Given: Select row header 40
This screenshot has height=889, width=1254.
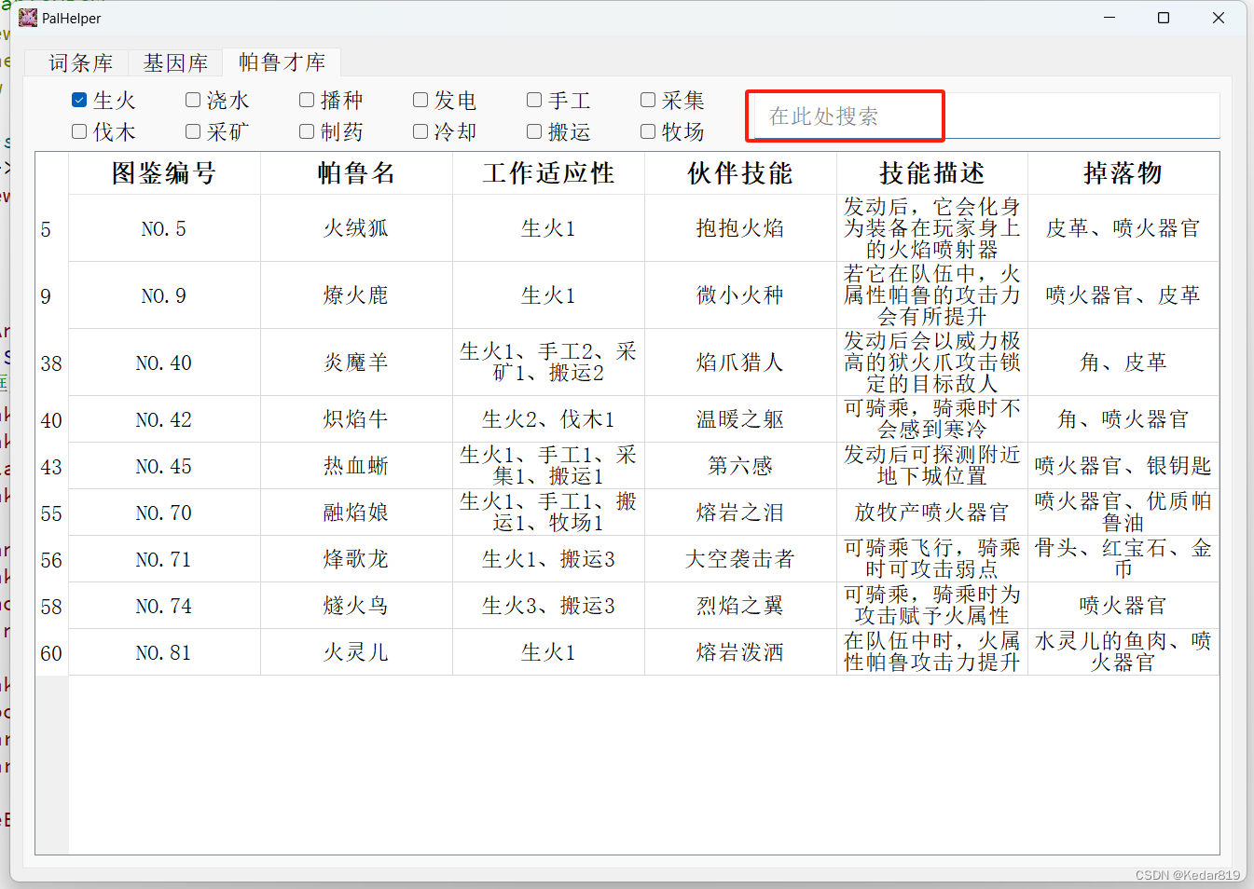Looking at the screenshot, I should pyautogui.click(x=52, y=419).
